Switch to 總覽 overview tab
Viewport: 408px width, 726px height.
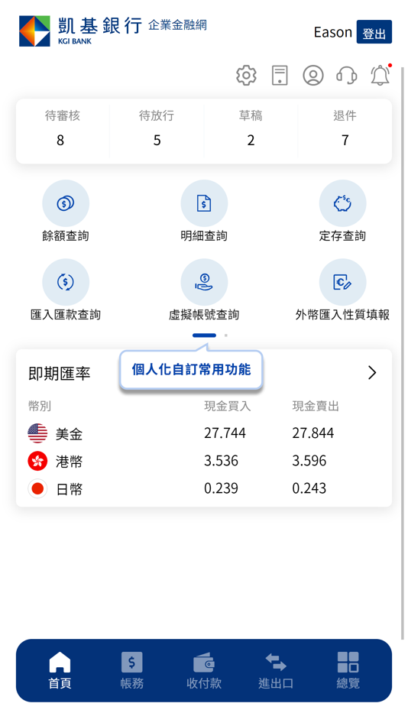click(348, 670)
